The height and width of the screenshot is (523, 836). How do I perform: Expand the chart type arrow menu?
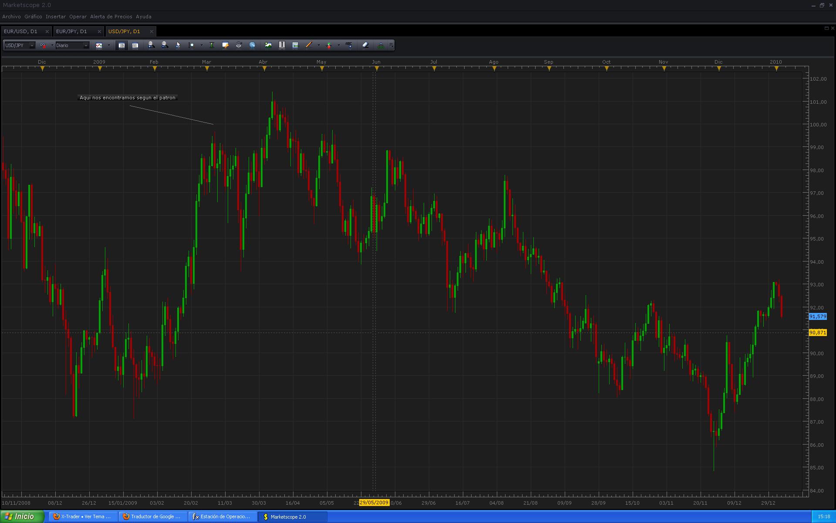(109, 45)
